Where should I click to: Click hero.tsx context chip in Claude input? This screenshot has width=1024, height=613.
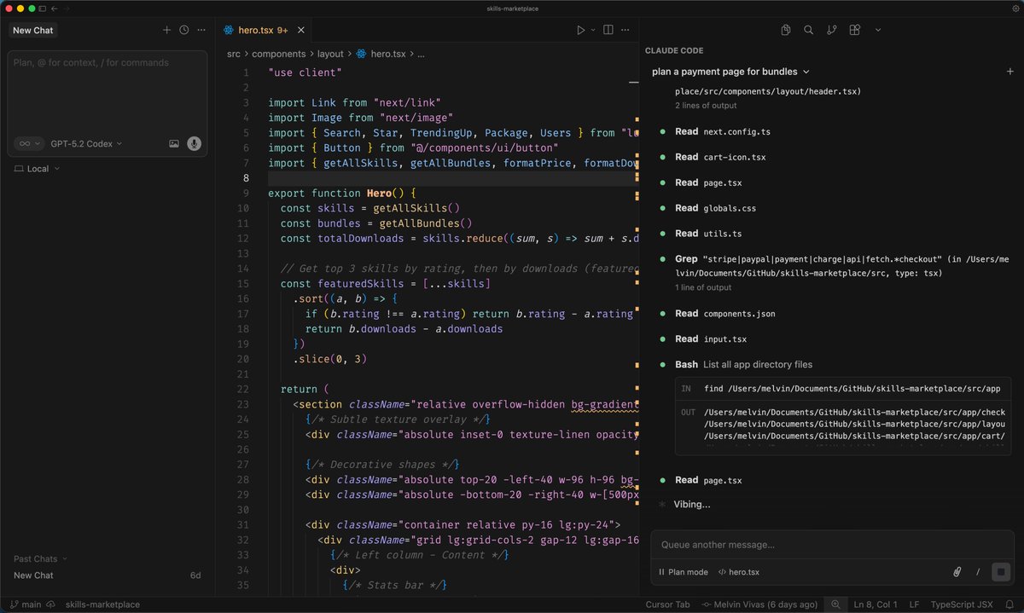click(x=739, y=572)
